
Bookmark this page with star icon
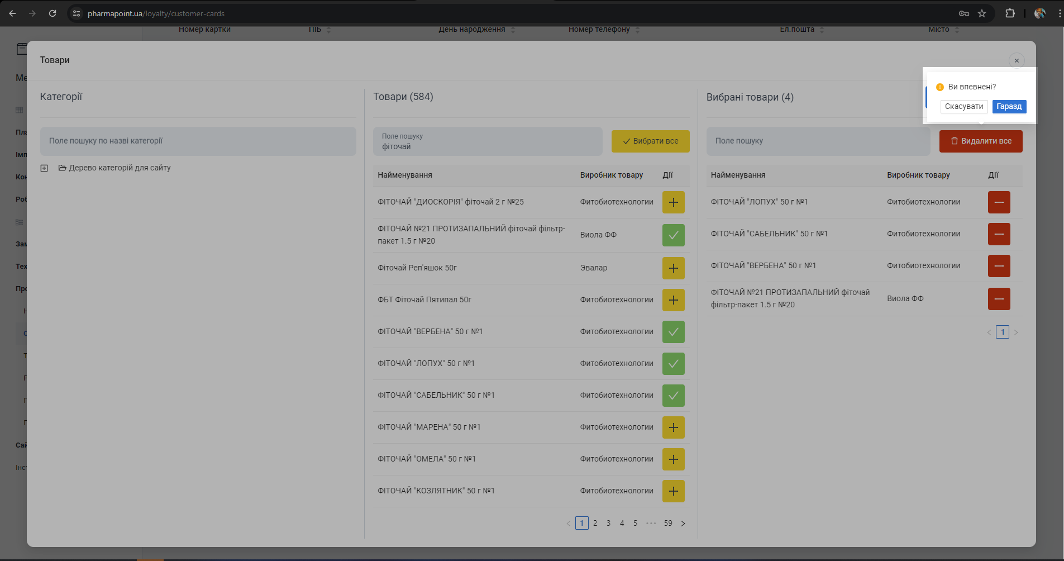coord(982,13)
